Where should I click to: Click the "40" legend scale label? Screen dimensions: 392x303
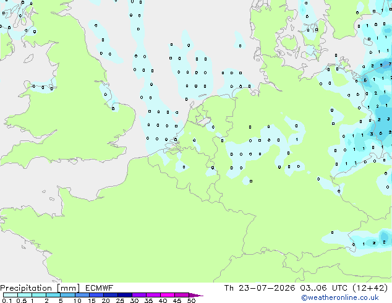(163, 301)
